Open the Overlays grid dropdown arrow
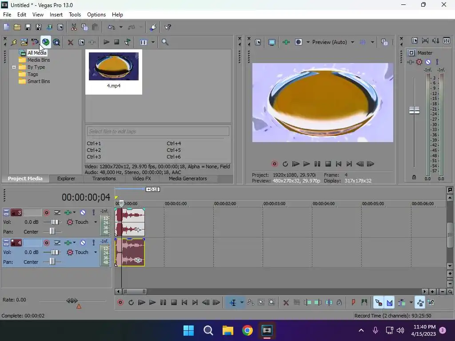455x341 pixels. click(x=372, y=42)
